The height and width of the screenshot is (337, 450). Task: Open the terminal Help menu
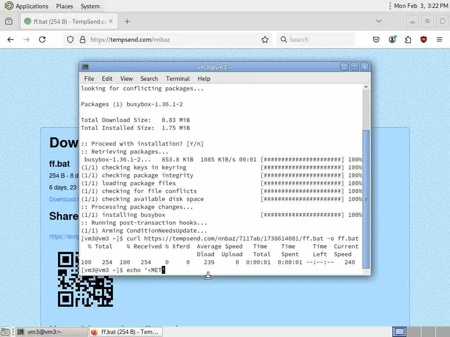204,79
